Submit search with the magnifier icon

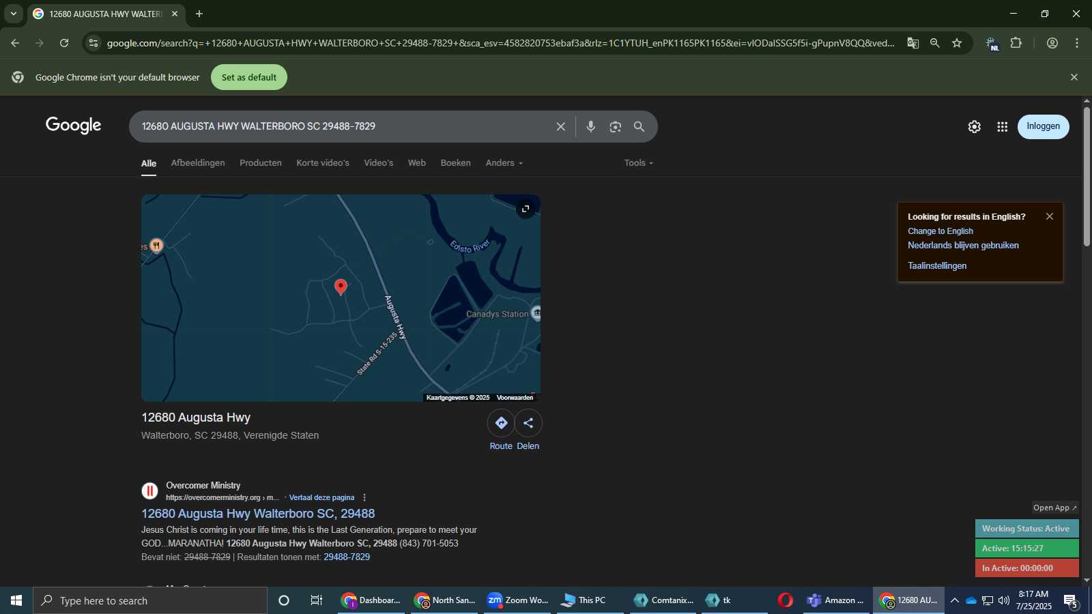click(x=640, y=126)
